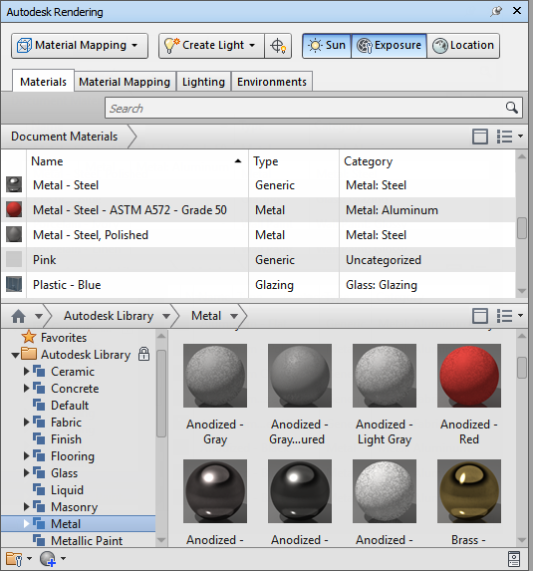Open the Create Light dropdown arrow
This screenshot has height=571, width=533.
(x=252, y=46)
